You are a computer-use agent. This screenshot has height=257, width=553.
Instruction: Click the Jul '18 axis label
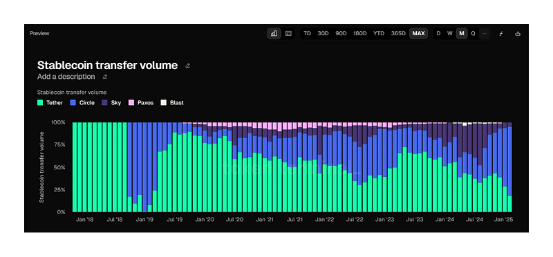tap(114, 219)
